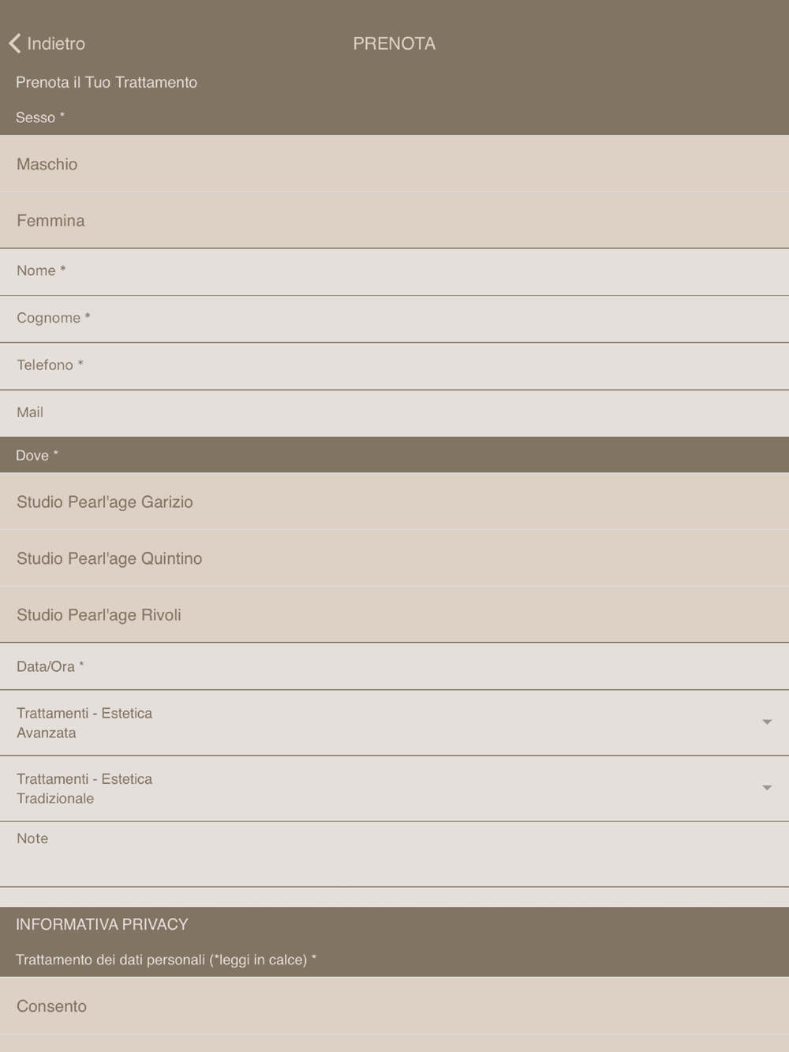Screen dimensions: 789x1052
Task: Focus the Nome input field
Action: (394, 272)
